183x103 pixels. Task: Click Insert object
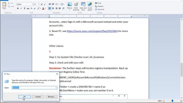tap(90, 6)
